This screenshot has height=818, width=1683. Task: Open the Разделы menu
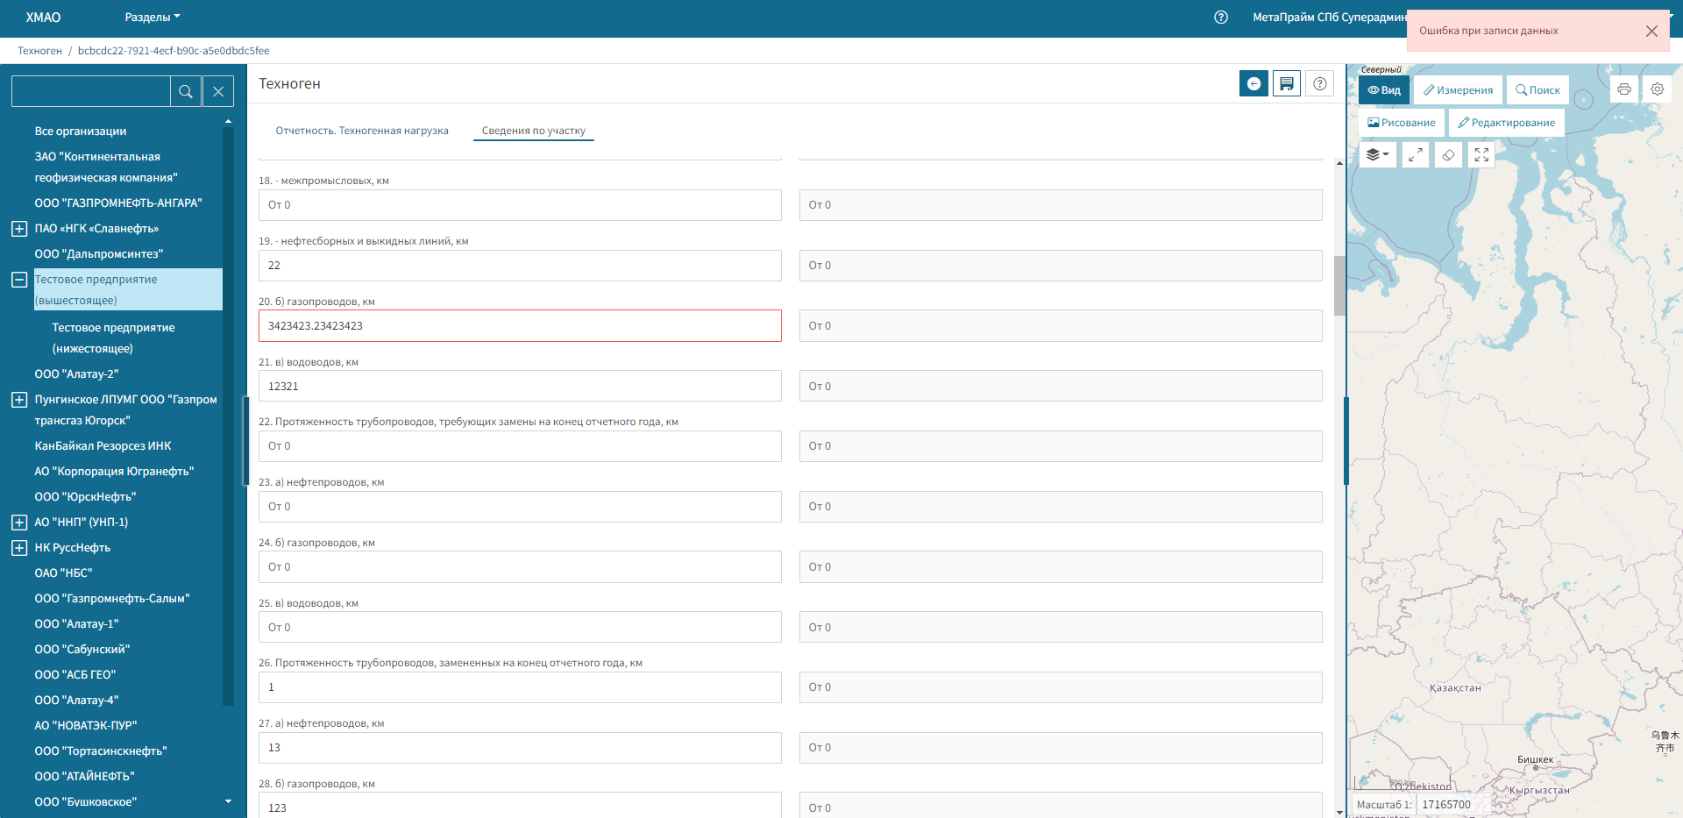coord(152,18)
